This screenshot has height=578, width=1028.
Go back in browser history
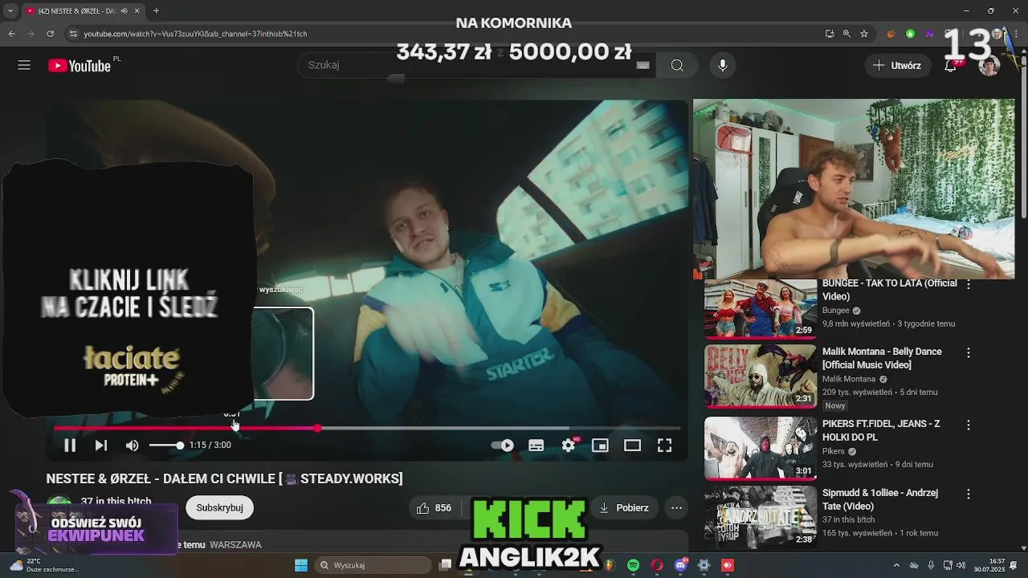click(11, 34)
